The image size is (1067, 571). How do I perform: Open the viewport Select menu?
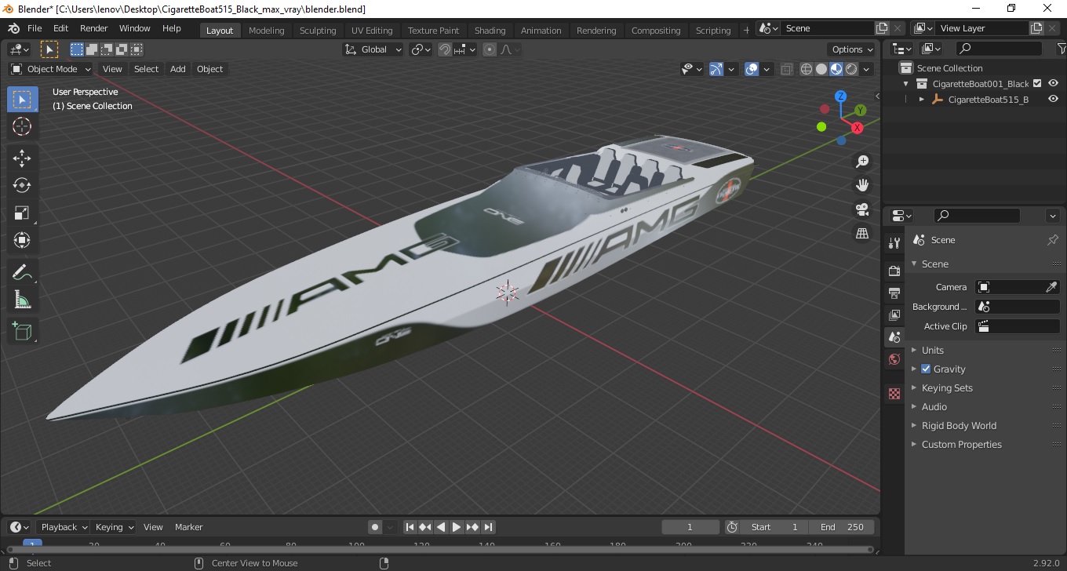[146, 69]
